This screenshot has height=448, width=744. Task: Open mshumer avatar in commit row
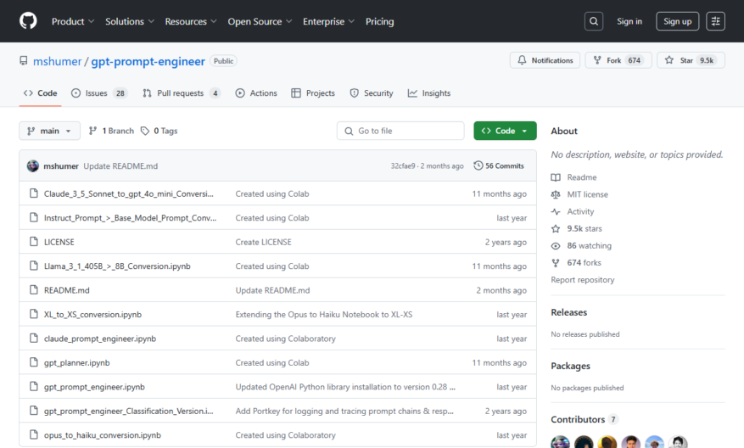pyautogui.click(x=33, y=165)
